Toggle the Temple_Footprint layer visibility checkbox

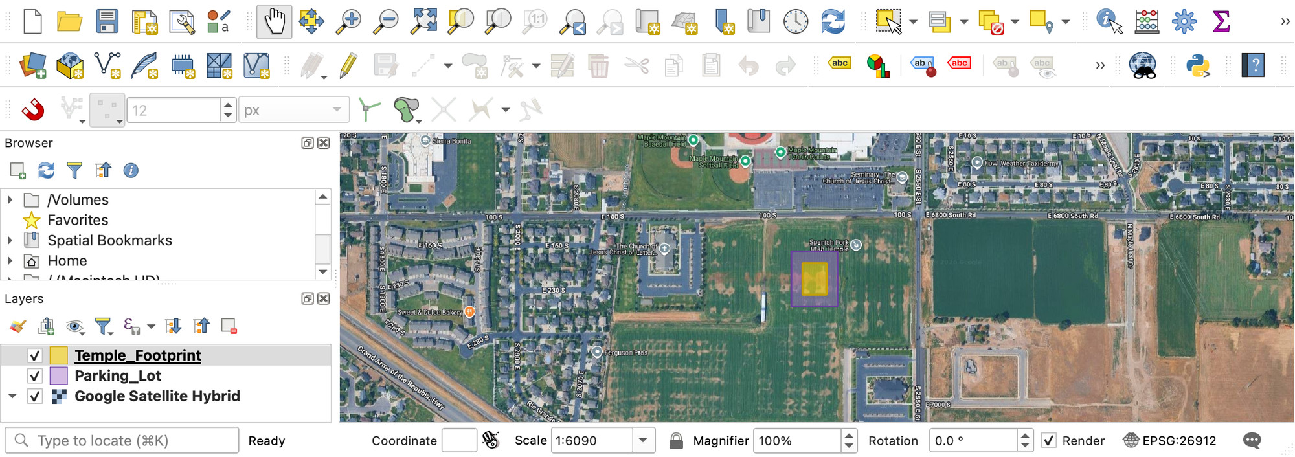[x=35, y=355]
